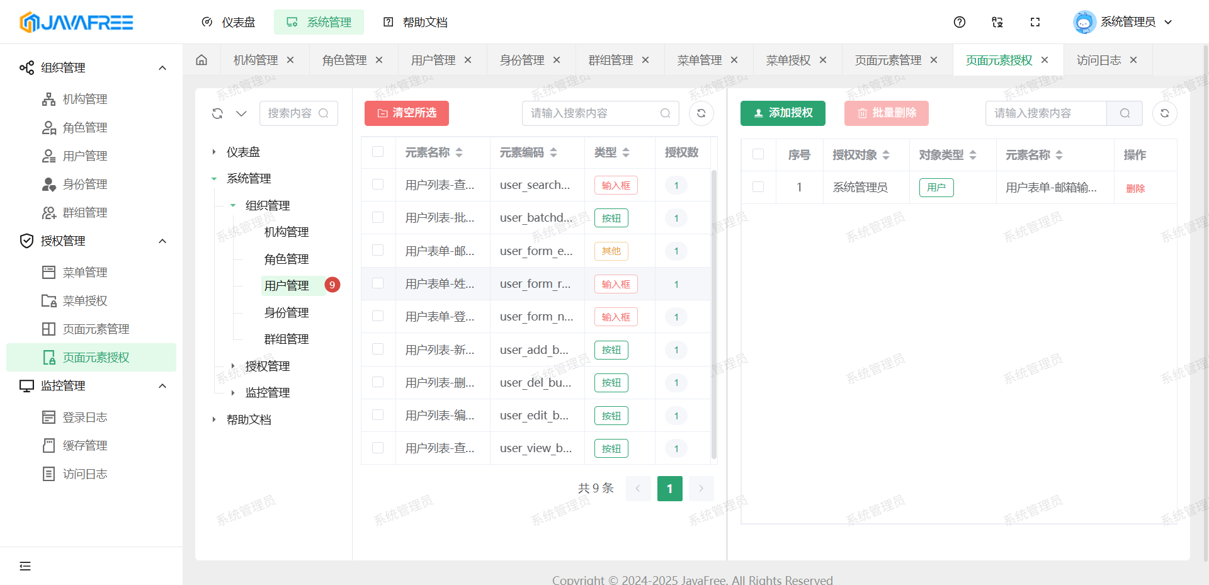Click the language translate icon in header
Viewport: 1209px width, 585px height.
[997, 22]
